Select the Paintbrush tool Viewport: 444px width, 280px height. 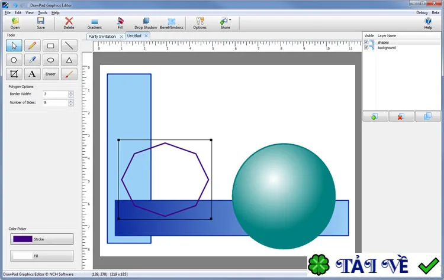[x=69, y=74]
